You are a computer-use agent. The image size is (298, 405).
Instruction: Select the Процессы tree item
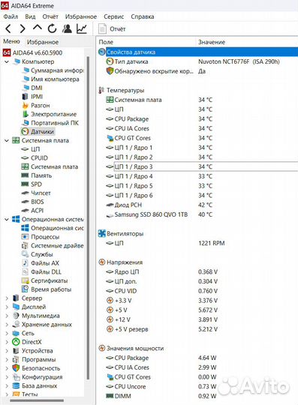(x=45, y=237)
